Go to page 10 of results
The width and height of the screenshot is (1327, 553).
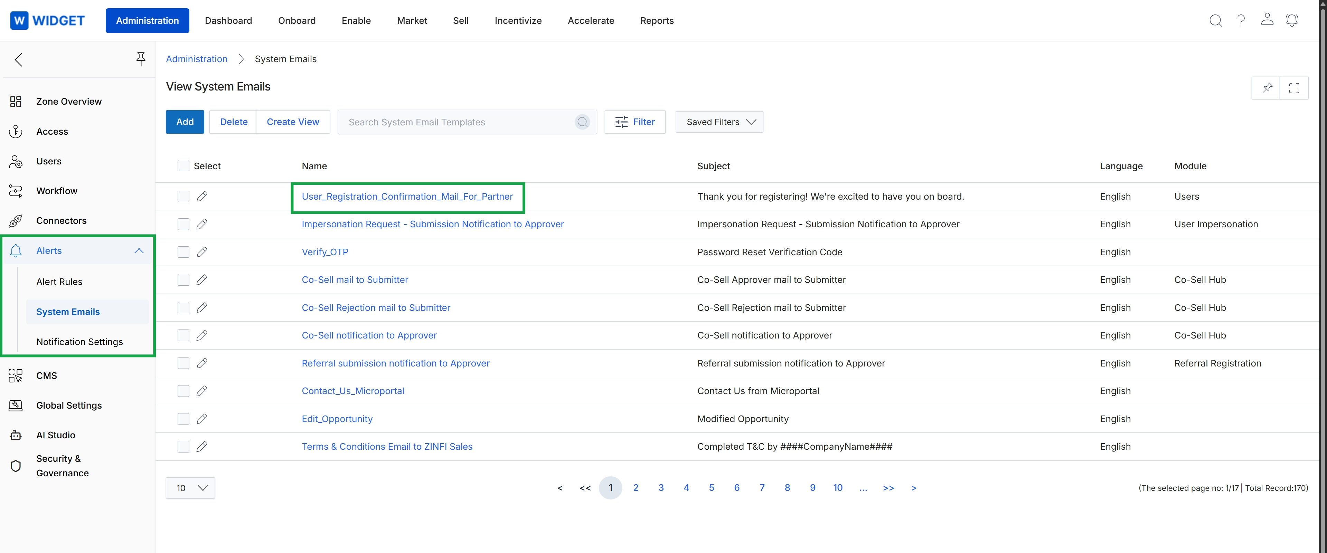pyautogui.click(x=838, y=488)
